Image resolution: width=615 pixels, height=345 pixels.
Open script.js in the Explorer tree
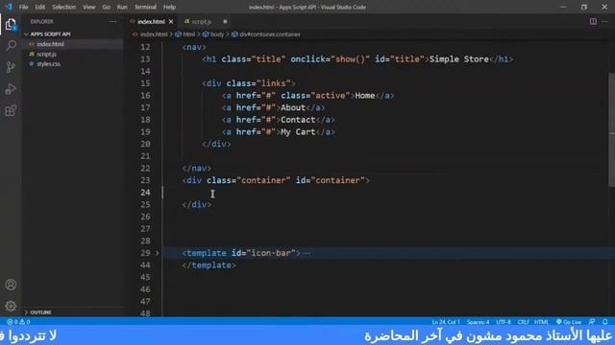(46, 54)
